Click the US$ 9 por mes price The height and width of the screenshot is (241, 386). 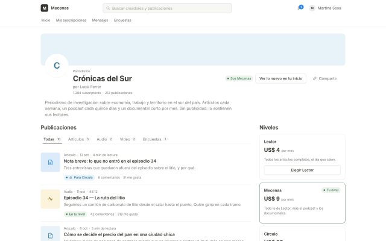tap(279, 199)
